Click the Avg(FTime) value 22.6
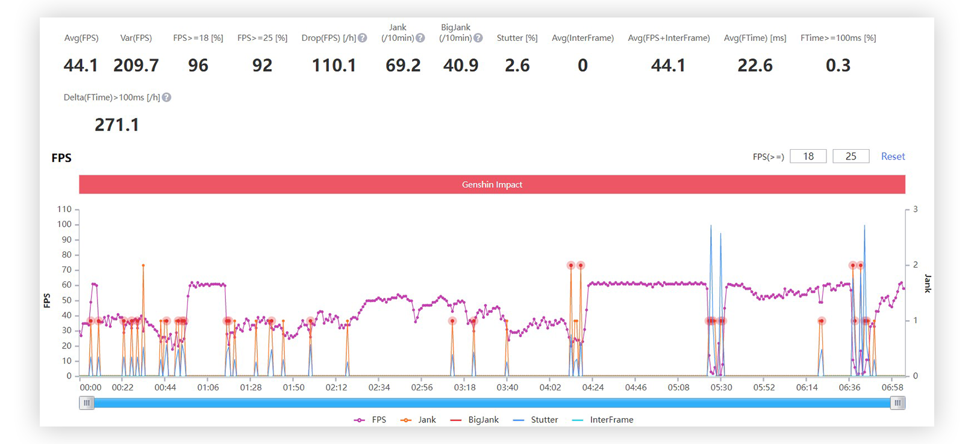The width and height of the screenshot is (974, 444). pyautogui.click(x=755, y=66)
